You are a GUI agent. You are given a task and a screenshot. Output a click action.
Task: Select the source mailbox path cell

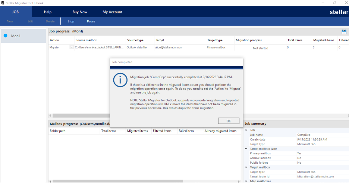(100, 47)
